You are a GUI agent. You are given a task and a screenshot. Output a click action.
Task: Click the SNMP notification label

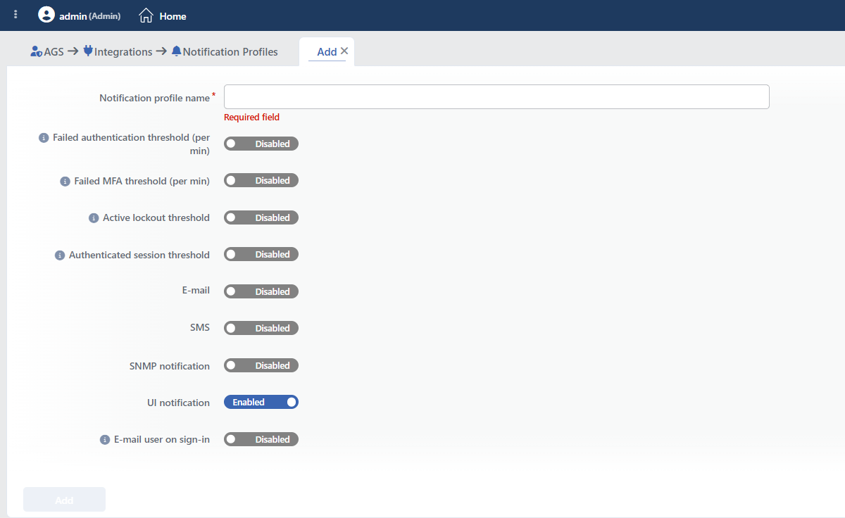pyautogui.click(x=170, y=366)
